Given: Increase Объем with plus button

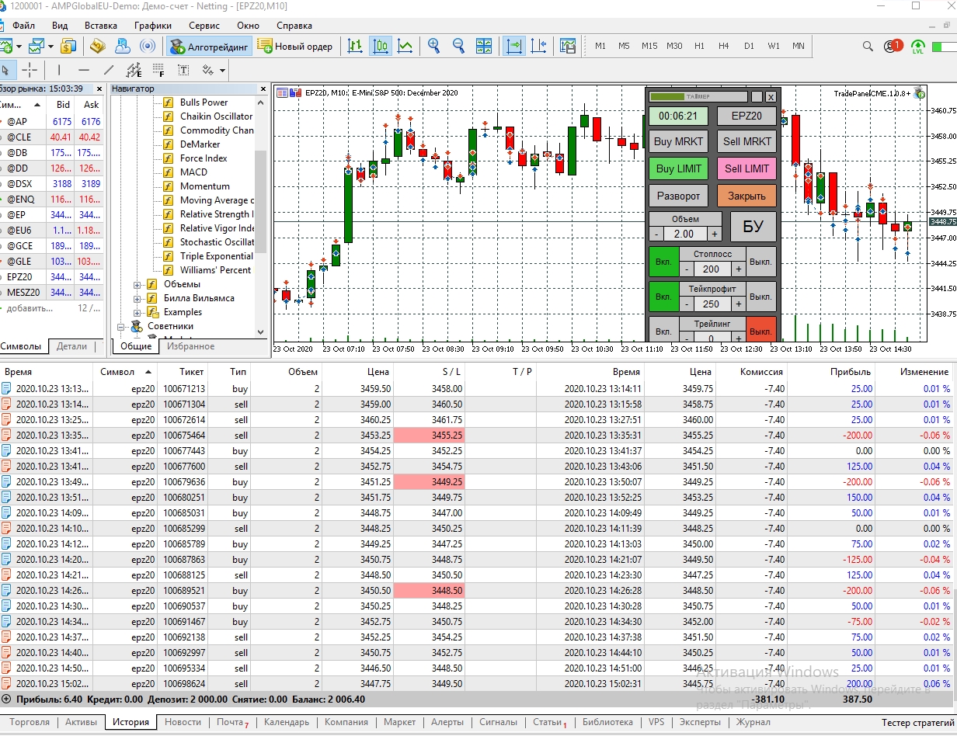Looking at the screenshot, I should click(x=715, y=234).
